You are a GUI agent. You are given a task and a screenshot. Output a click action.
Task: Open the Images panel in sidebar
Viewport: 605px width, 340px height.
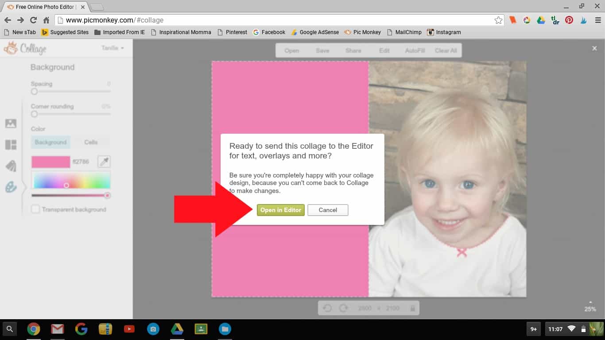click(x=11, y=124)
